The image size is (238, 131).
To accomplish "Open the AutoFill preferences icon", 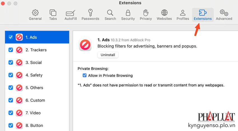I will [71, 13].
